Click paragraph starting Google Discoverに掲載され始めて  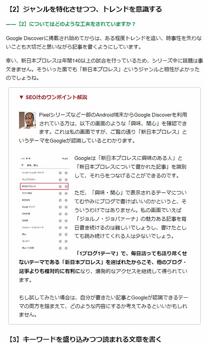[104, 42]
